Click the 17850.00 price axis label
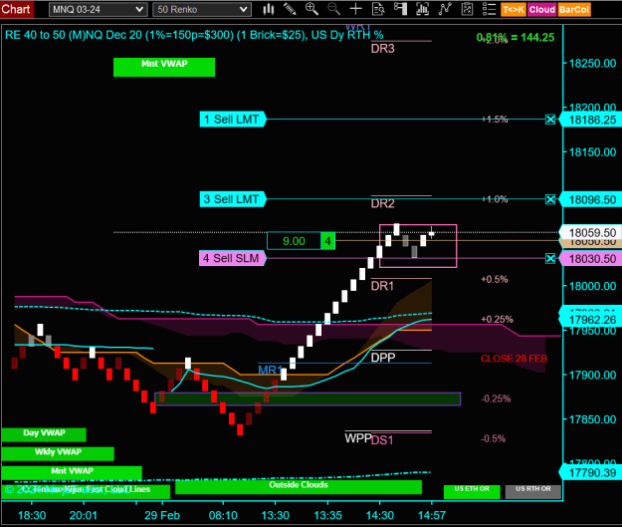 593,419
